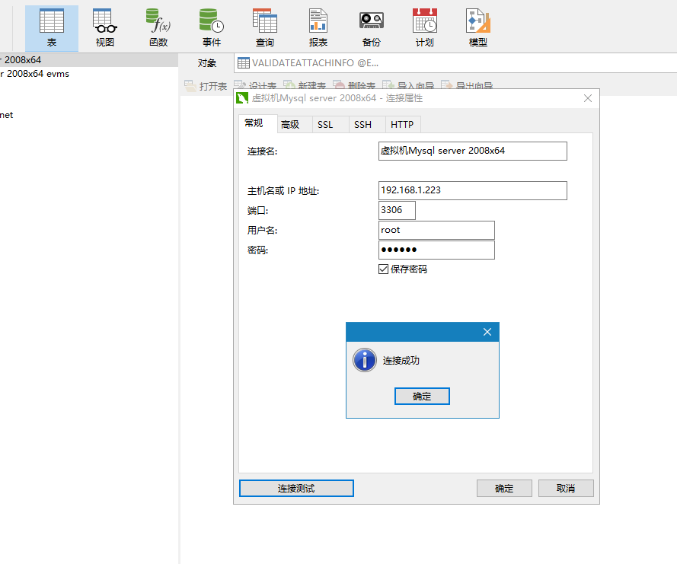Switch to the HTTP tab
Viewport: 677px width, 564px height.
pos(402,125)
